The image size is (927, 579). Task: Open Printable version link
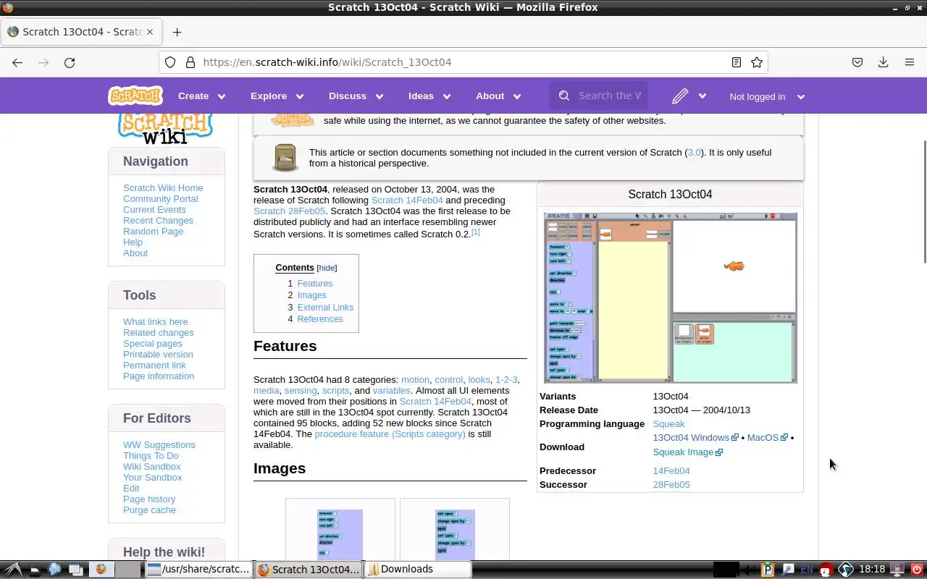[x=158, y=354]
